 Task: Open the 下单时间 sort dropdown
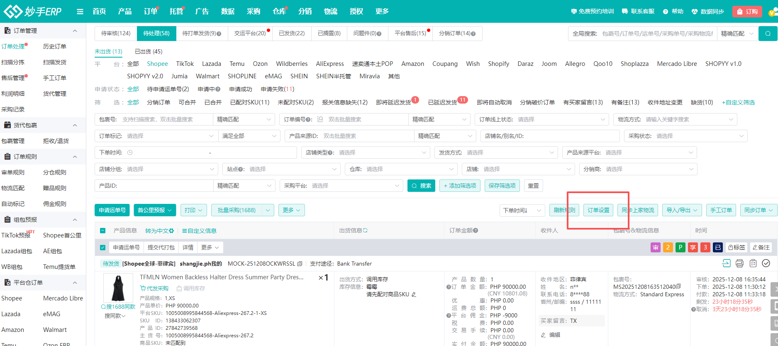522,211
